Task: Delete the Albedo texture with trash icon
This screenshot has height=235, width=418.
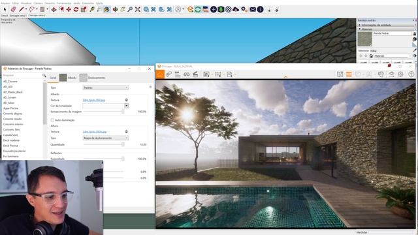Action: pos(126,100)
